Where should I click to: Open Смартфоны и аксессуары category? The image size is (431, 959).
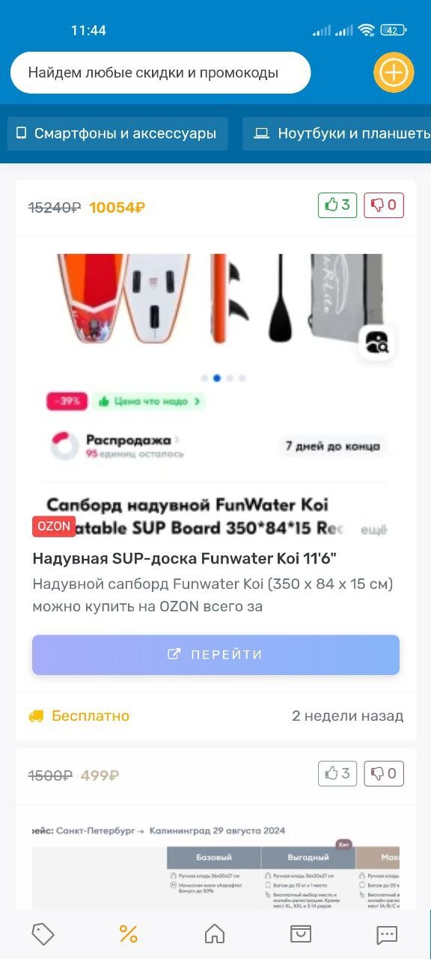click(x=117, y=133)
